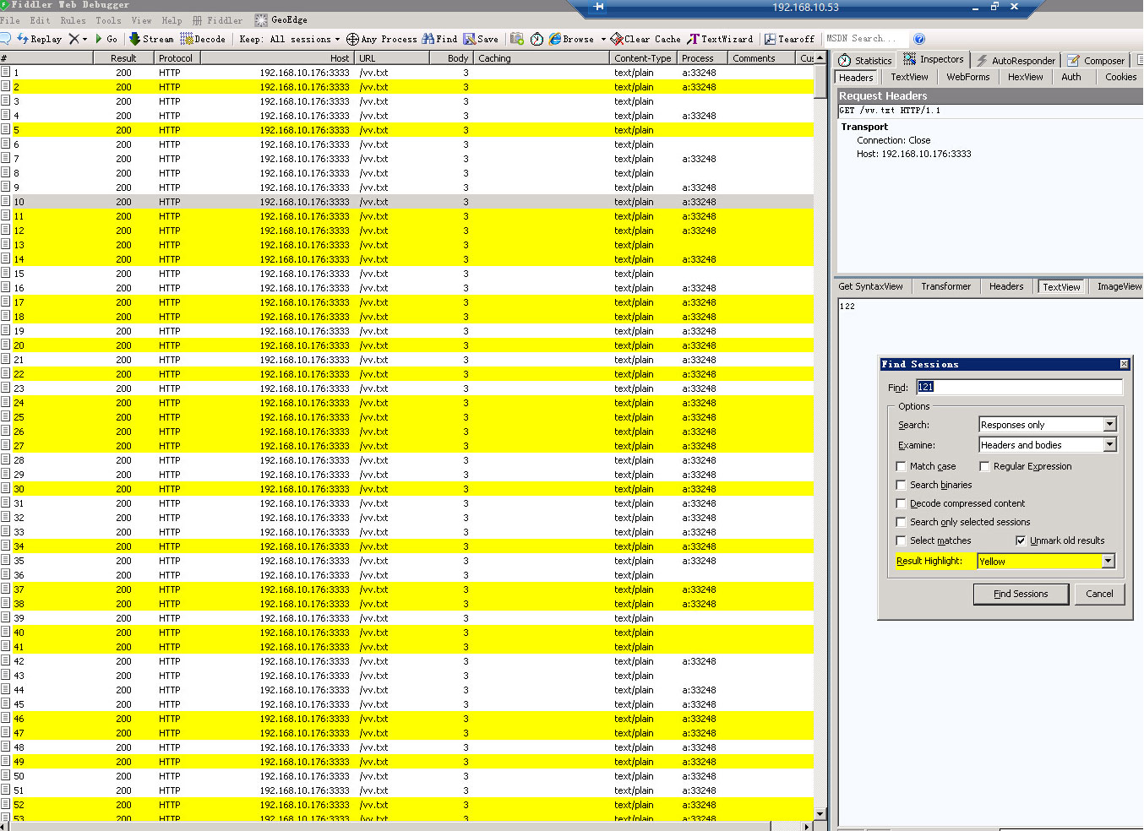Check the Search binaries option
Screen dimensions: 1144x831
(x=902, y=485)
